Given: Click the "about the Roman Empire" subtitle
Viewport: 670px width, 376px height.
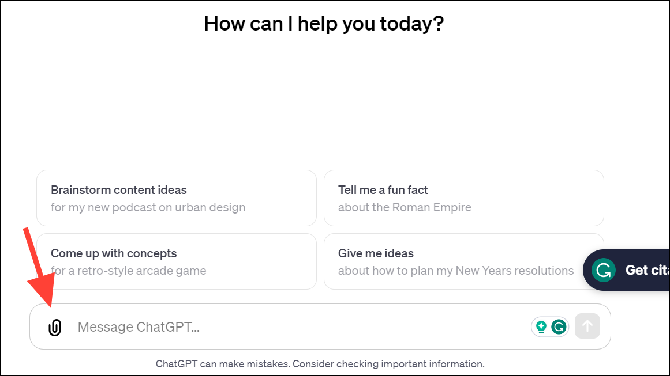Looking at the screenshot, I should tap(405, 207).
